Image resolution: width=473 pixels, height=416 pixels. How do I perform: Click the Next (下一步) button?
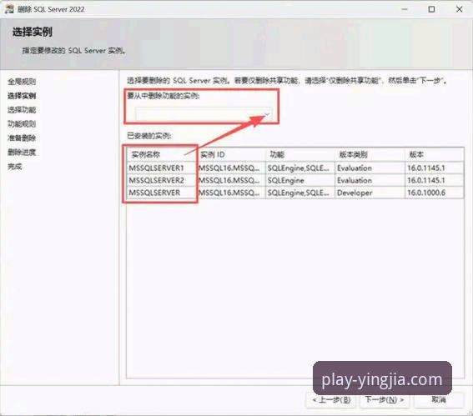(x=385, y=399)
